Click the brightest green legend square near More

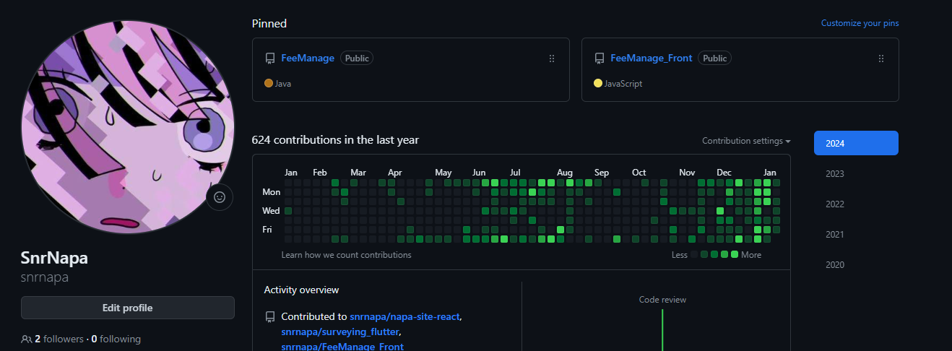click(735, 254)
